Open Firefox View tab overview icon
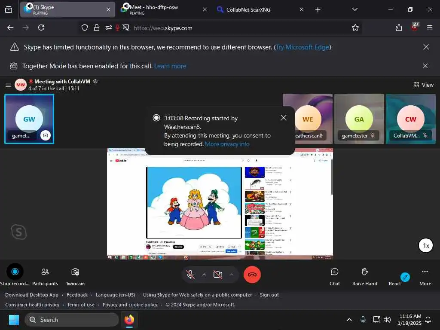Image resolution: width=440 pixels, height=330 pixels. tap(9, 10)
